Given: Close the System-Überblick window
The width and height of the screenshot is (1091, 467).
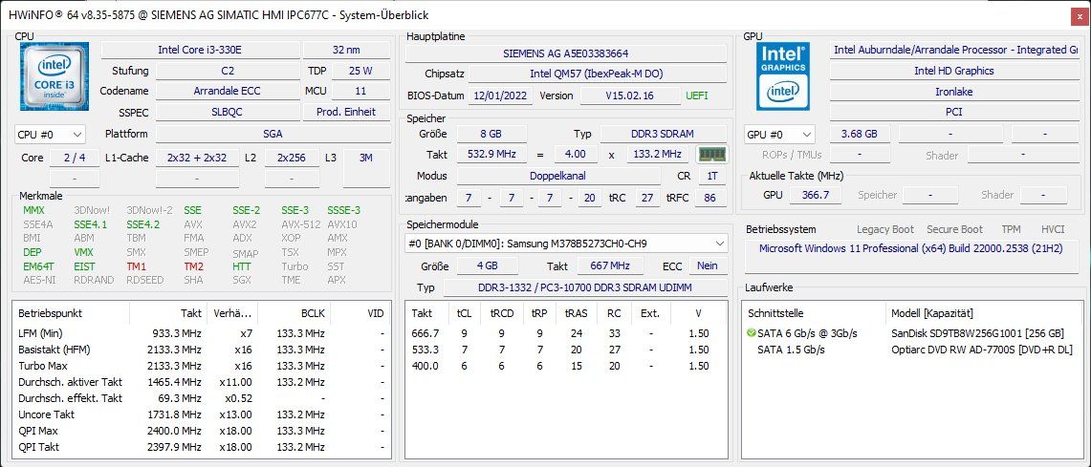Looking at the screenshot, I should pyautogui.click(x=1080, y=14).
